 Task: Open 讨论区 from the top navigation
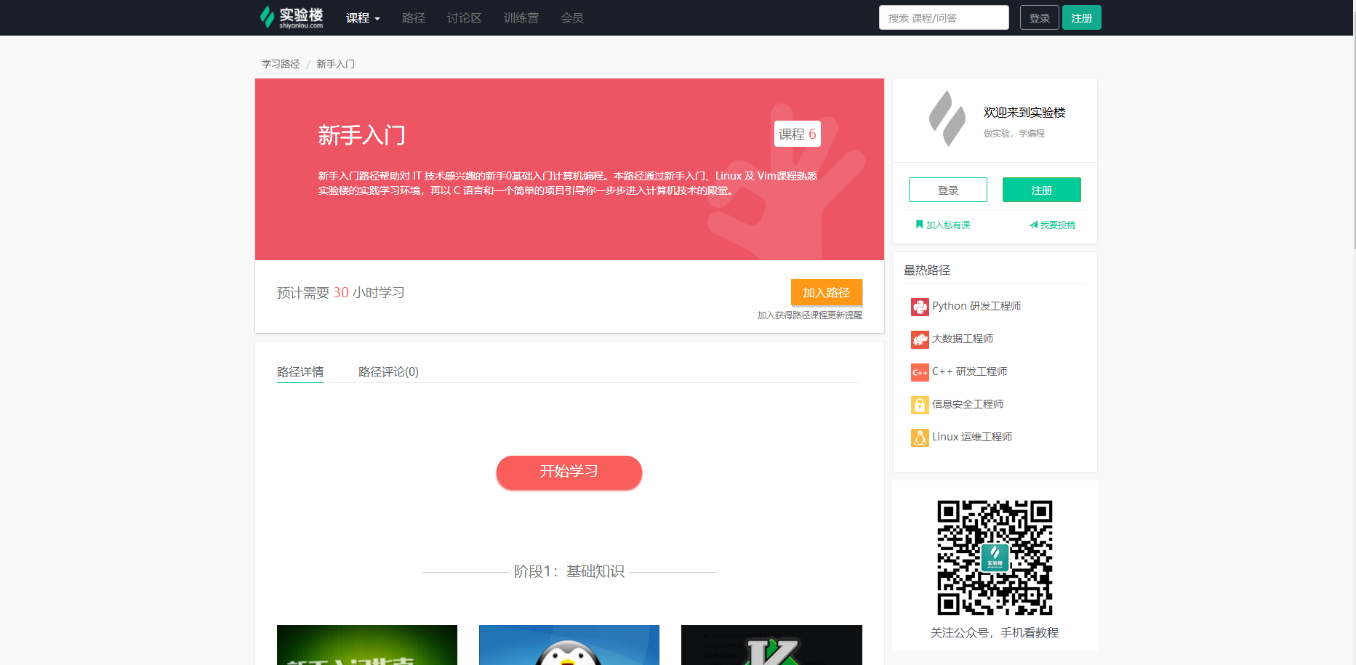(x=463, y=17)
